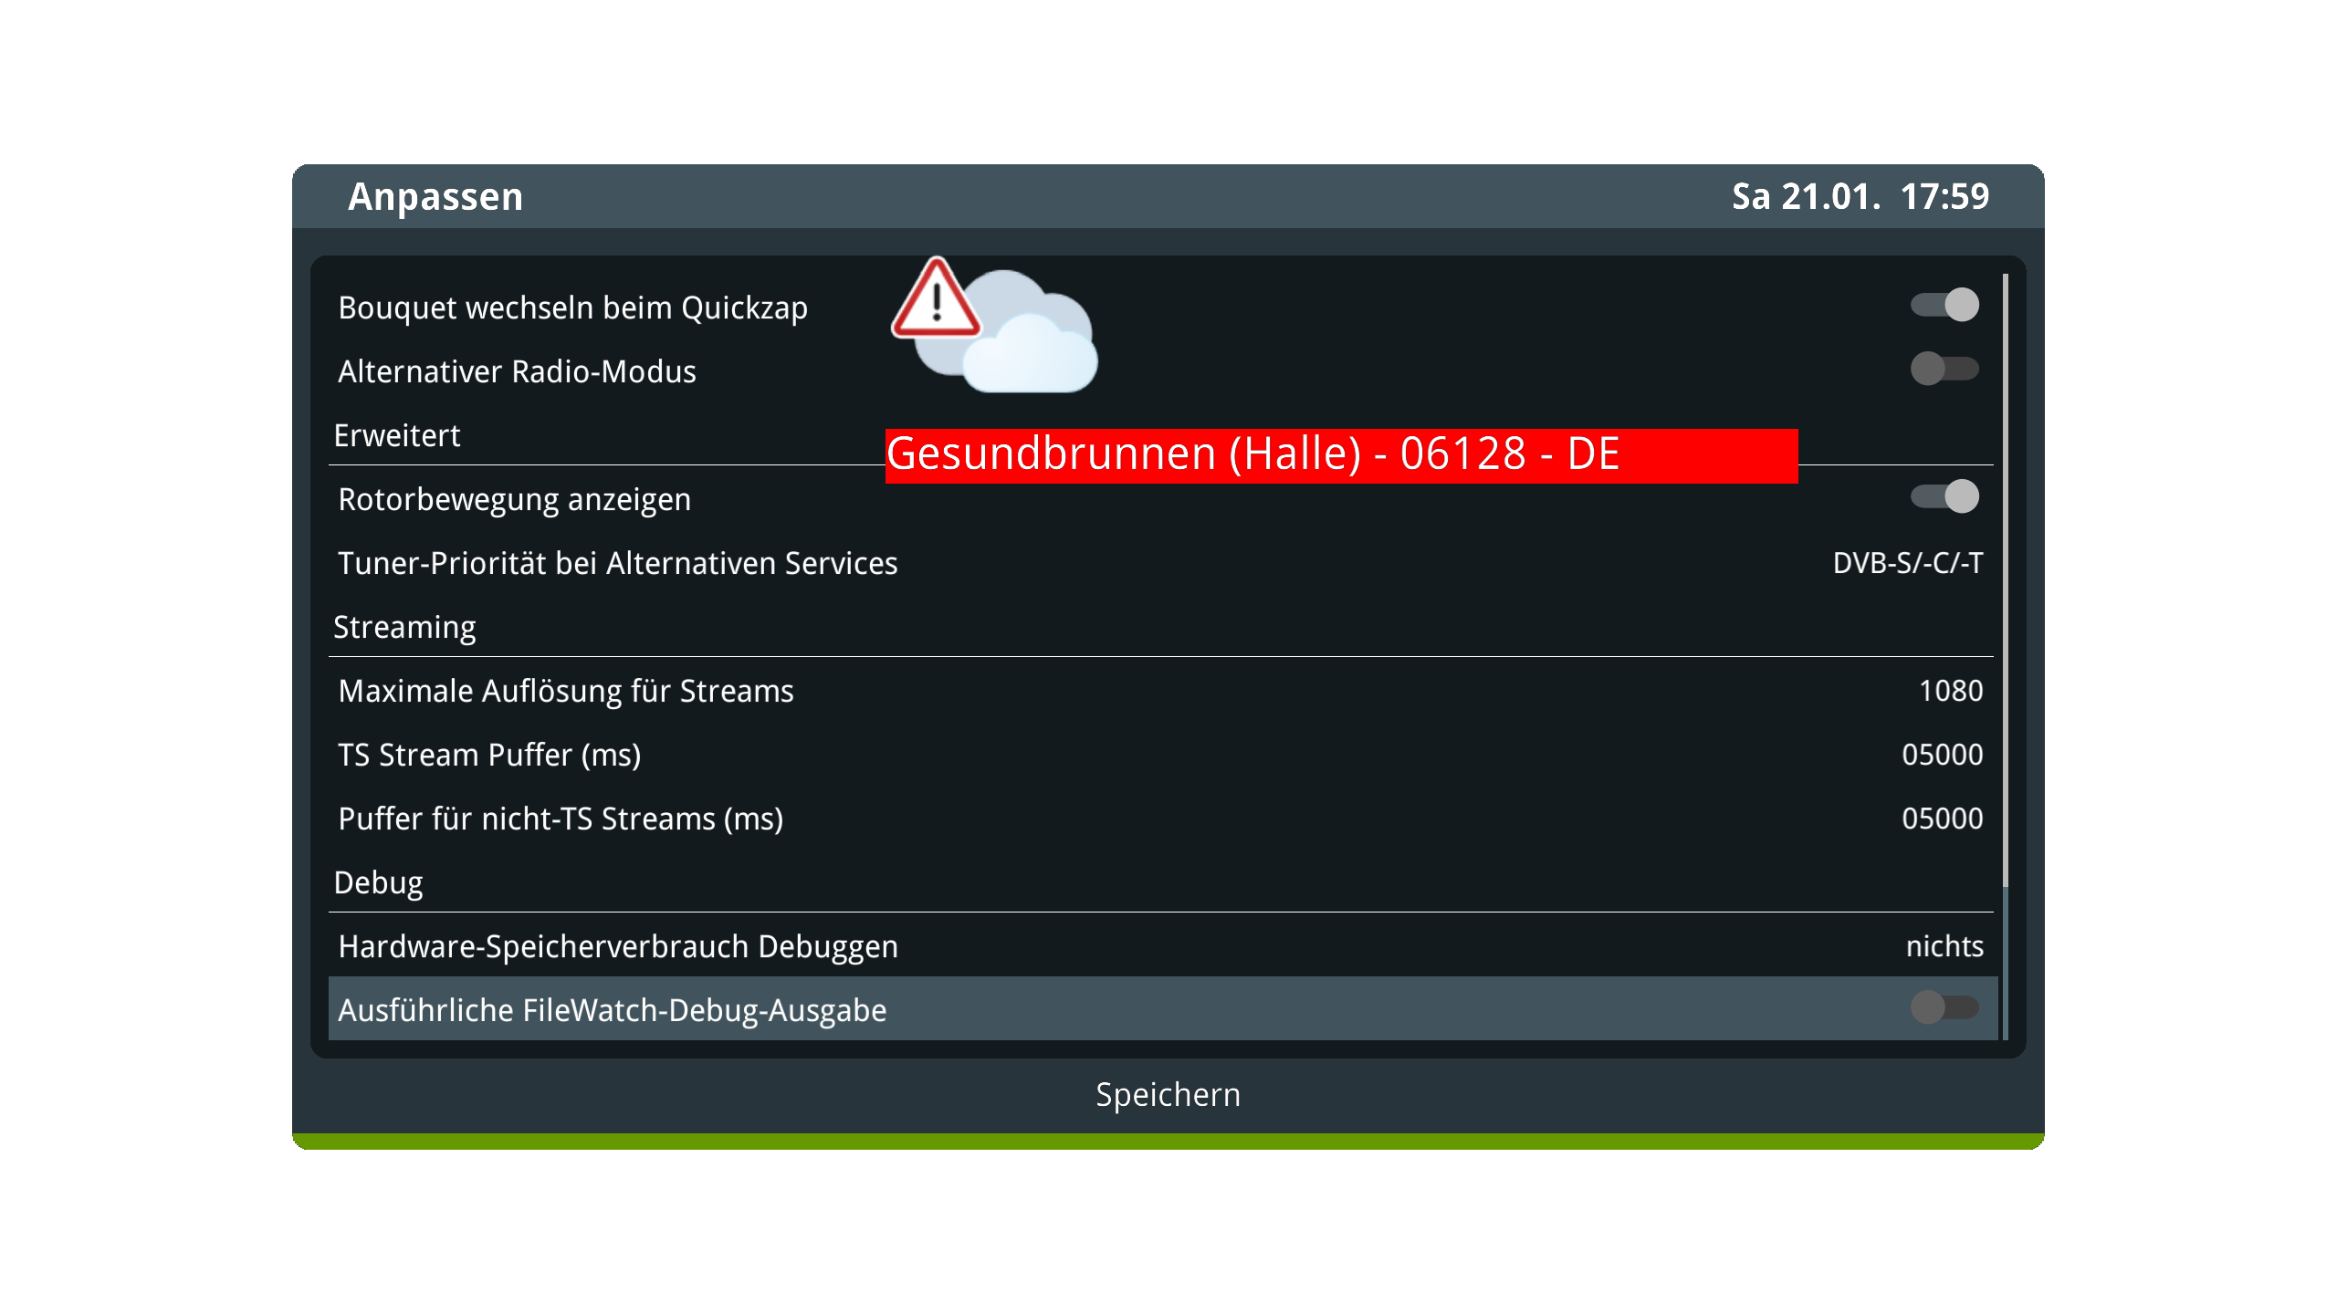Image resolution: width=2337 pixels, height=1314 pixels.
Task: Disable the Rotorbewegung anzeigen switch
Action: 1944,496
